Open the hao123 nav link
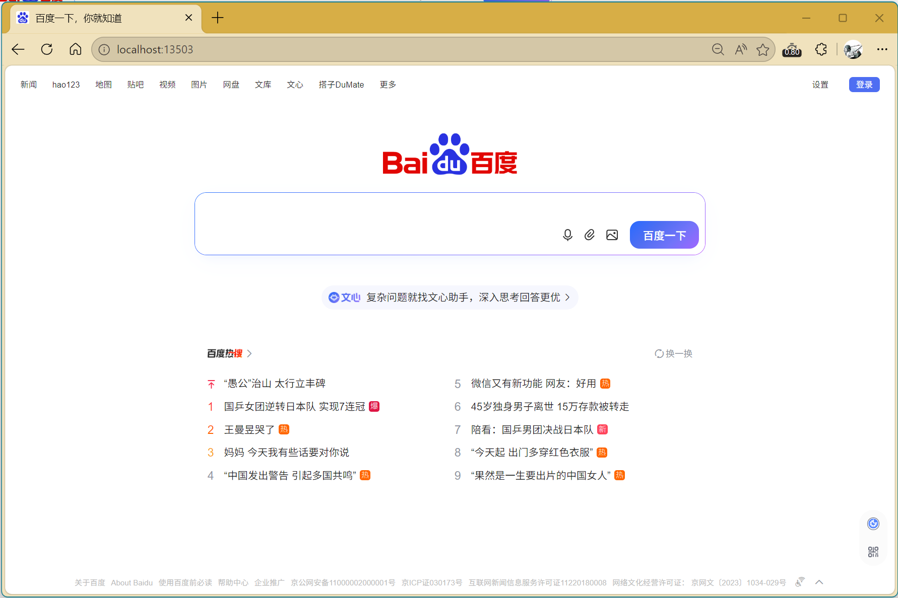 (x=66, y=85)
